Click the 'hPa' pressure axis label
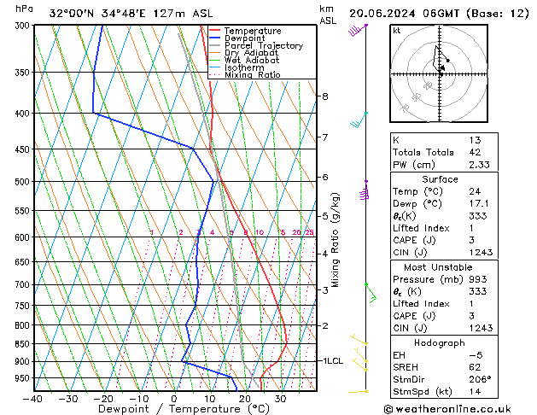Viewport: 537px width, 415px height. (x=24, y=9)
